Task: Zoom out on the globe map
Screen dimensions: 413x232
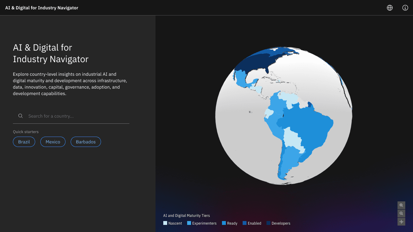Action: pos(401,213)
